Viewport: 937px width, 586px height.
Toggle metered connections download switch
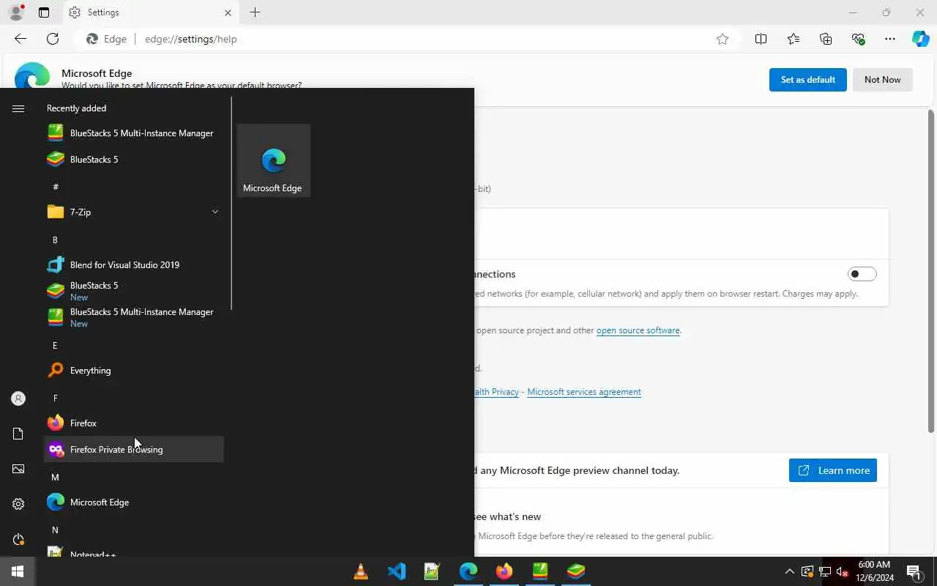(862, 274)
